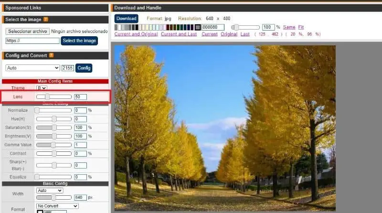Click the Normalize value field
The image size is (382, 213).
(x=80, y=110)
